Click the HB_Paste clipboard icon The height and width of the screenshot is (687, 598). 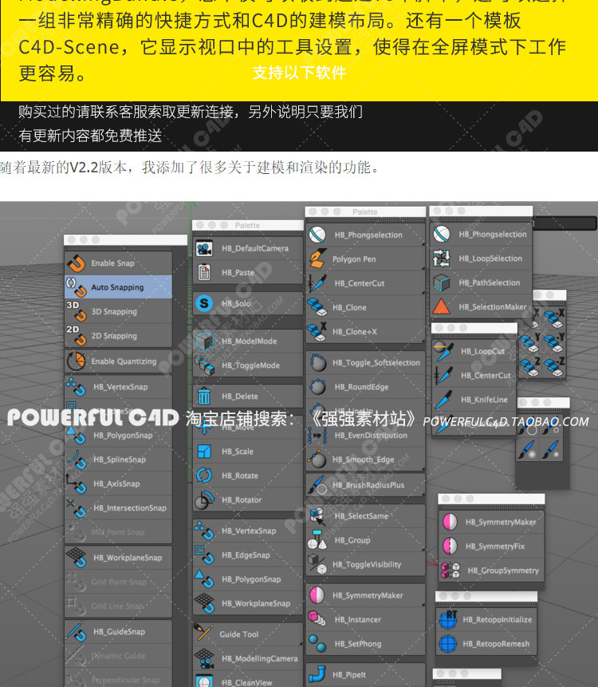coord(204,272)
